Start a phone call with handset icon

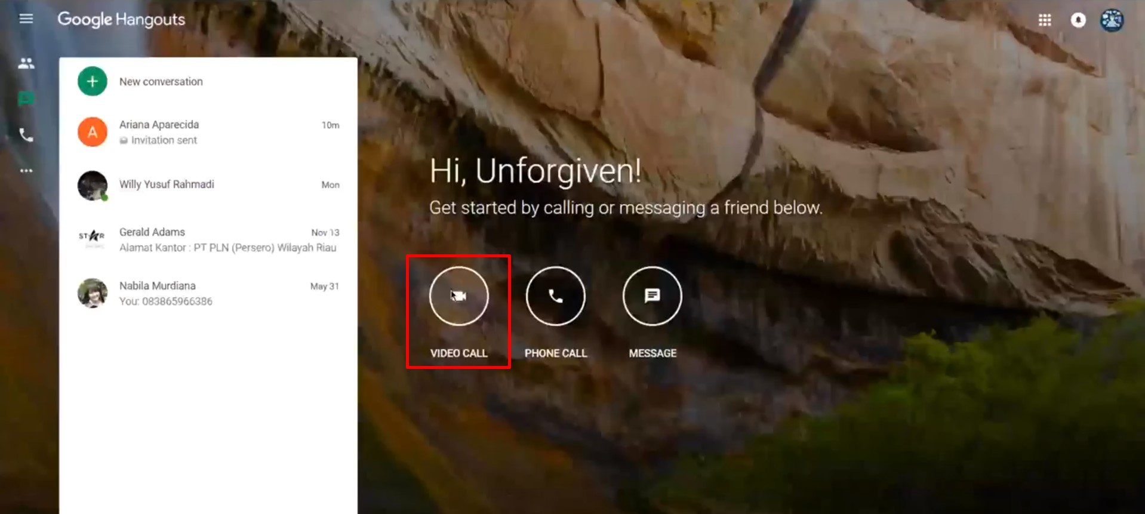(x=556, y=296)
